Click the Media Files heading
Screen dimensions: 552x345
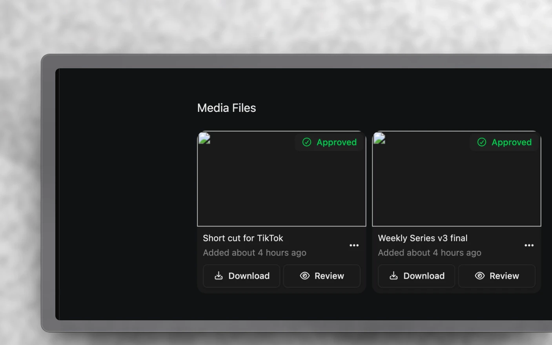point(226,108)
